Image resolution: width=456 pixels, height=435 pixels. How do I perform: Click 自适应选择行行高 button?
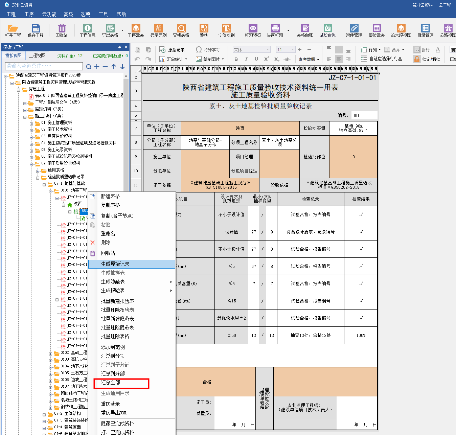click(381, 59)
